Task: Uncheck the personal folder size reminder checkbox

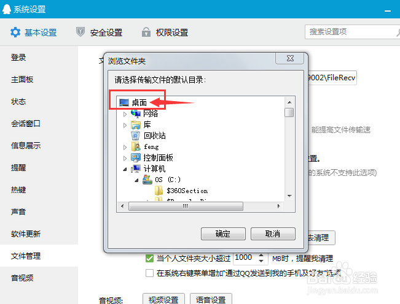Action: [149, 259]
